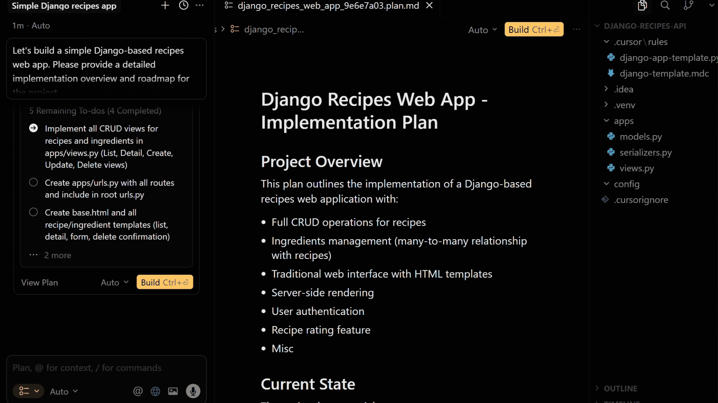Click the chat prompt input field
The width and height of the screenshot is (718, 403).
tap(106, 368)
